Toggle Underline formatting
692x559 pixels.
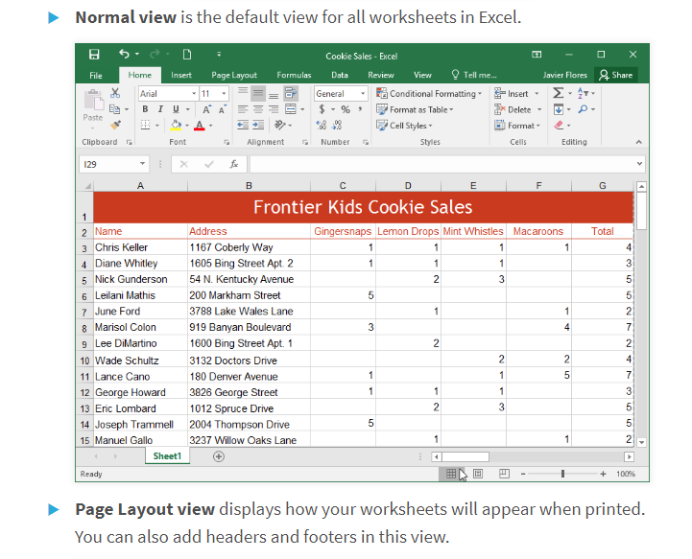pyautogui.click(x=176, y=109)
